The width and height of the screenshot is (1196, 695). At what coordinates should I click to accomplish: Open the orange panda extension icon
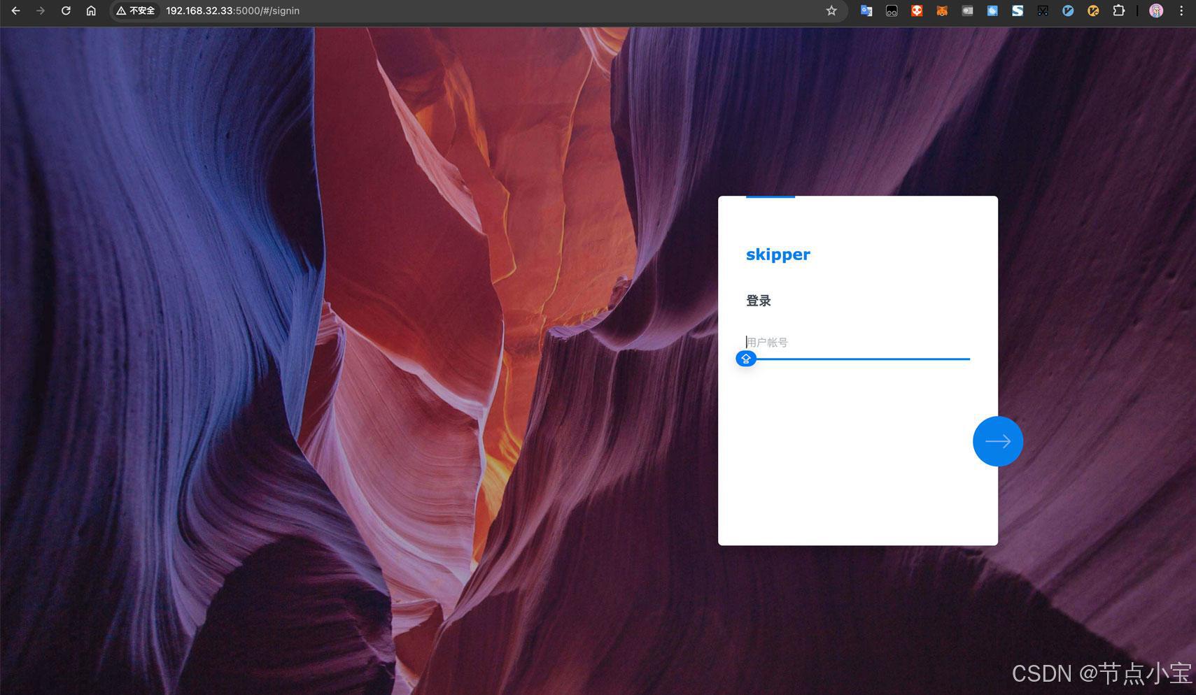point(917,10)
